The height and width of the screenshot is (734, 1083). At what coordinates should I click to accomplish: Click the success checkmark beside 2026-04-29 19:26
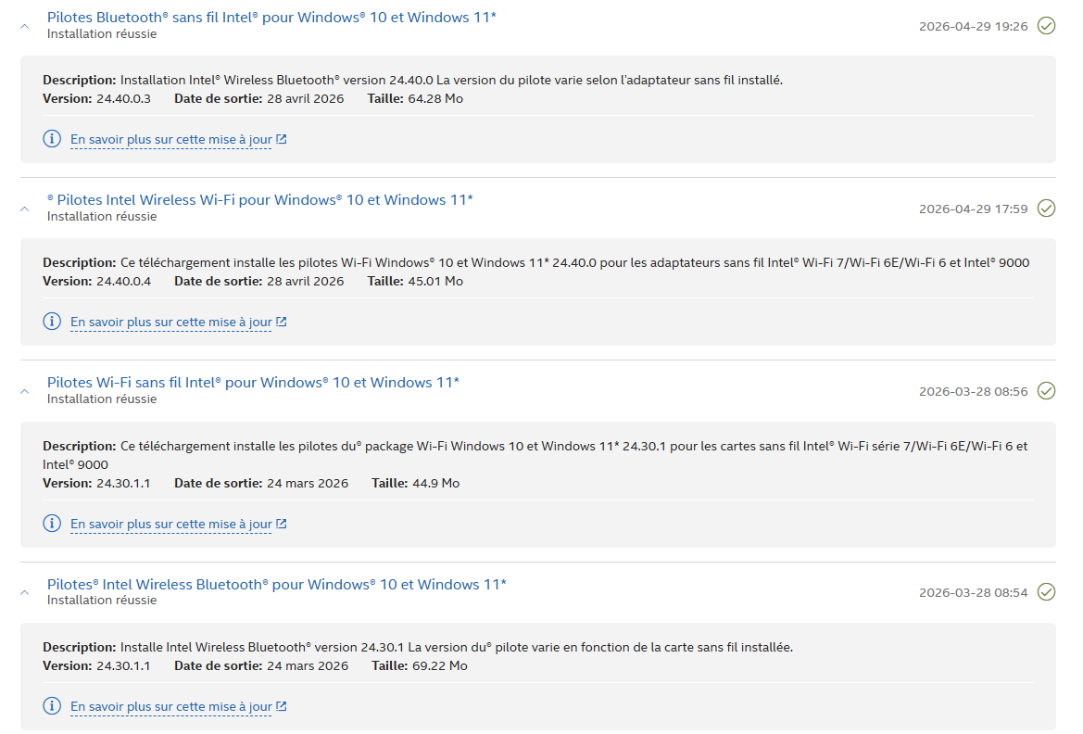[x=1046, y=26]
